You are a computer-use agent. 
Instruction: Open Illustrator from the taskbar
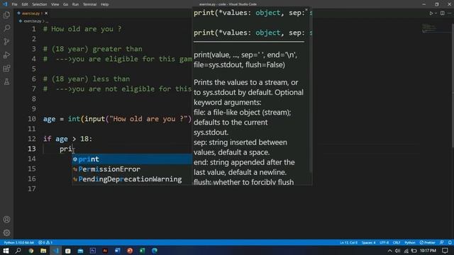click(x=105, y=251)
